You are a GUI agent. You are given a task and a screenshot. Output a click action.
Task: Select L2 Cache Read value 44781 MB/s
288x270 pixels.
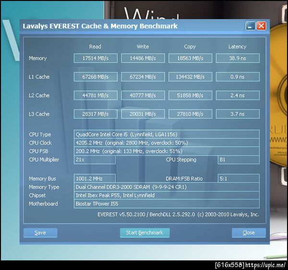(96, 96)
